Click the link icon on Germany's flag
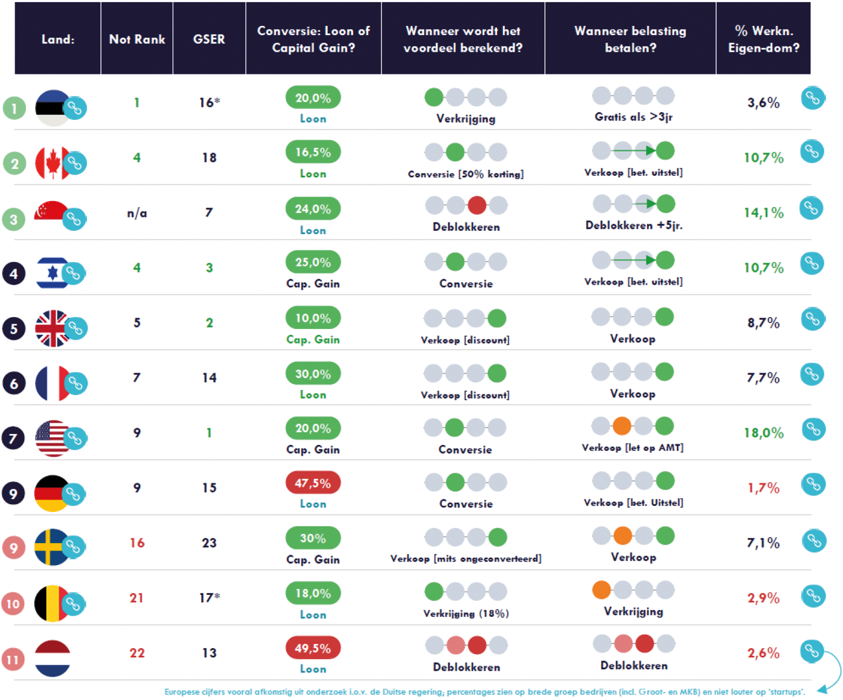The height and width of the screenshot is (700, 843). [73, 494]
